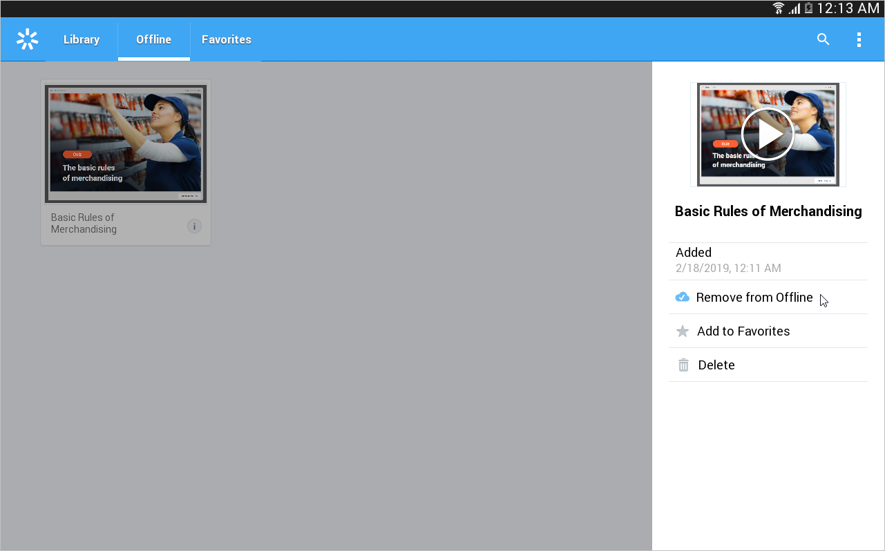
Task: Click the info icon on the course card
Action: click(x=194, y=226)
